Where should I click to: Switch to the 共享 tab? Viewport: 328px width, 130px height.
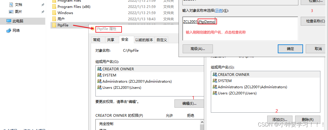[111, 40]
